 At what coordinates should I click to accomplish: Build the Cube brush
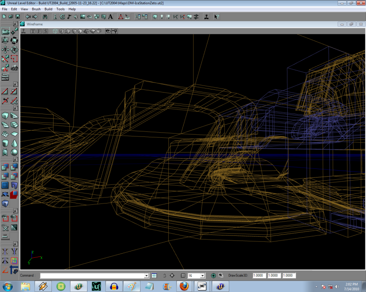click(x=5, y=115)
